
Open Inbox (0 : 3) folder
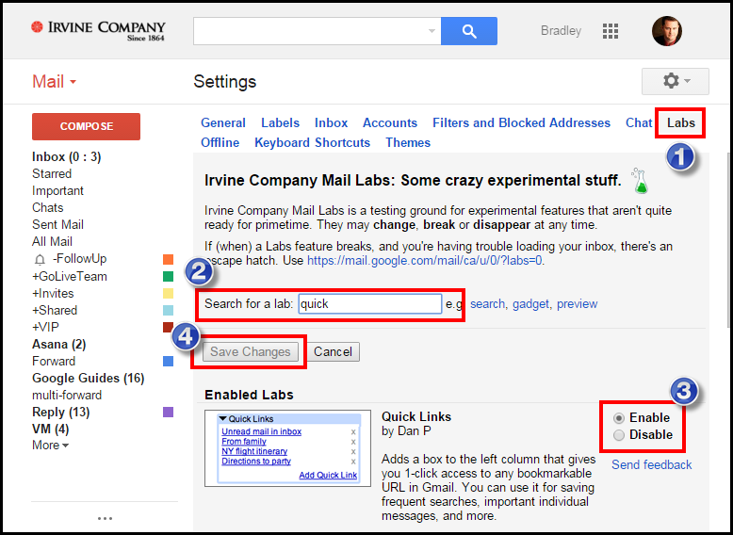[x=66, y=157]
